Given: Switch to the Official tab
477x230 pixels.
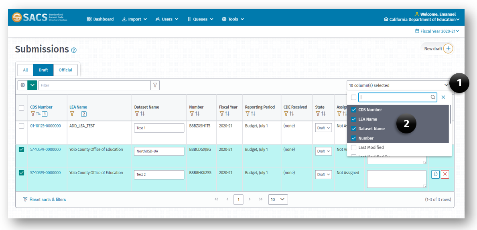Looking at the screenshot, I should (65, 70).
